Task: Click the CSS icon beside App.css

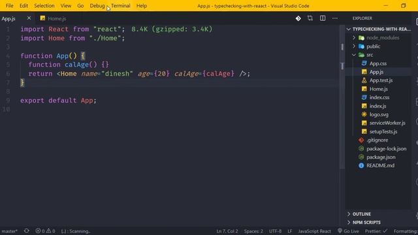Action: pyautogui.click(x=364, y=63)
